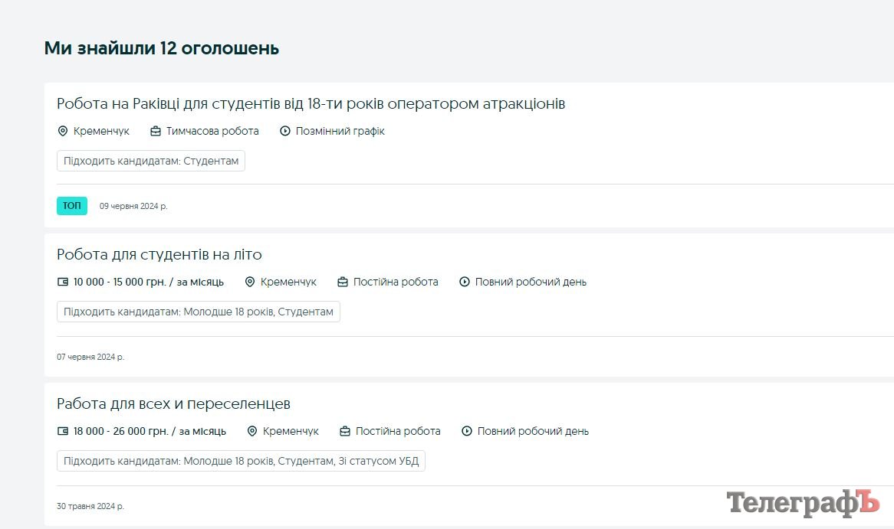Screen dimensions: 894x529
Task: Select the tag mentioning 'Зі статусом УБД'
Action: click(x=241, y=461)
